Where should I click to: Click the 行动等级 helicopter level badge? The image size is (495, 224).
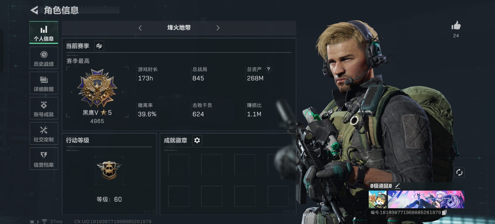109,170
